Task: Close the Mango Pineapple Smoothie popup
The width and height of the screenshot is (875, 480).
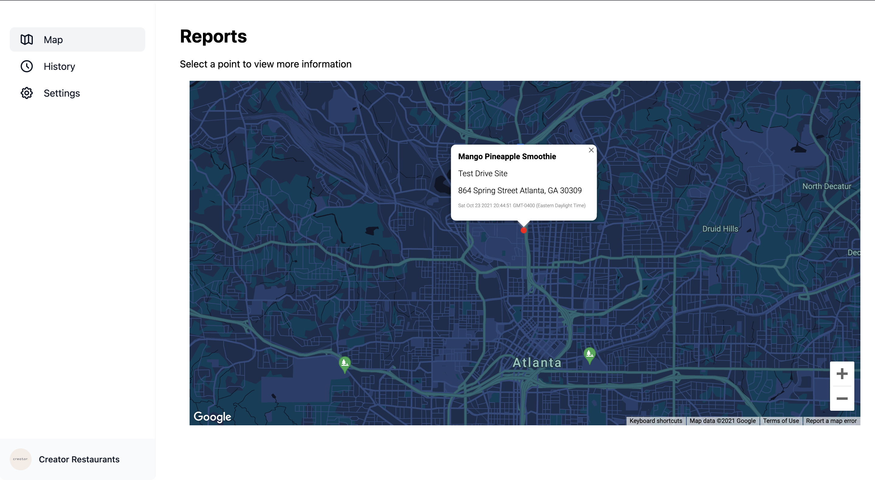Action: (x=591, y=150)
